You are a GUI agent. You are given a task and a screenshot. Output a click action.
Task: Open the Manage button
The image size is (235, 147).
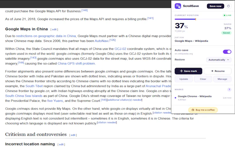pyautogui.click(x=222, y=79)
